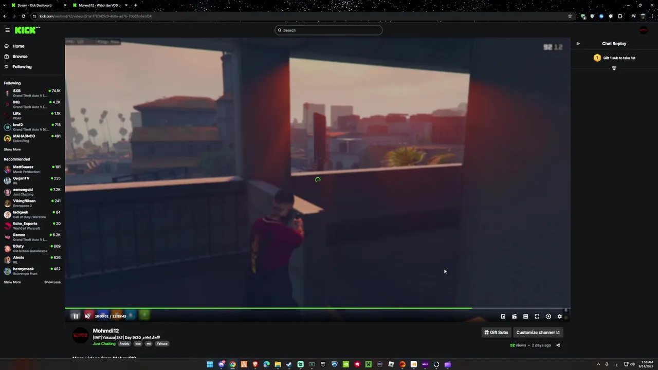Open Customize channel link
Viewport: 658px width, 370px height.
[538, 332]
